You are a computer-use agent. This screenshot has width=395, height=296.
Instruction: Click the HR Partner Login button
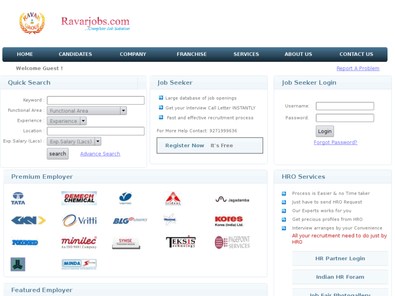340,259
